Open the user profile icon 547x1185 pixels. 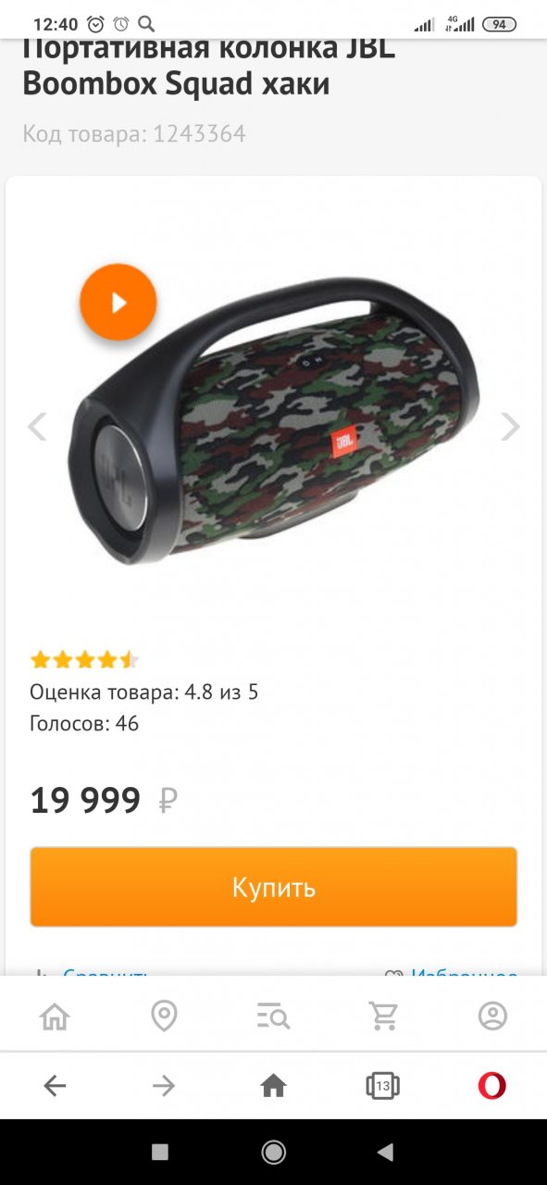(492, 1017)
